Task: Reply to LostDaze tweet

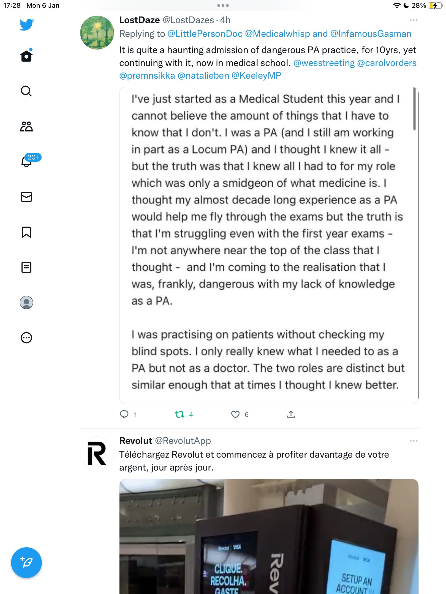Action: 124,414
